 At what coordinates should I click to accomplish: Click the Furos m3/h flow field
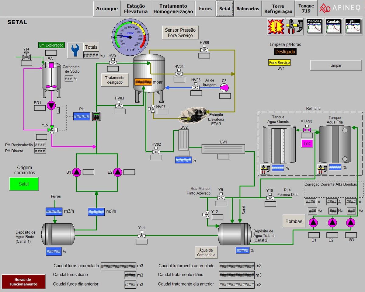pyautogui.click(x=54, y=211)
